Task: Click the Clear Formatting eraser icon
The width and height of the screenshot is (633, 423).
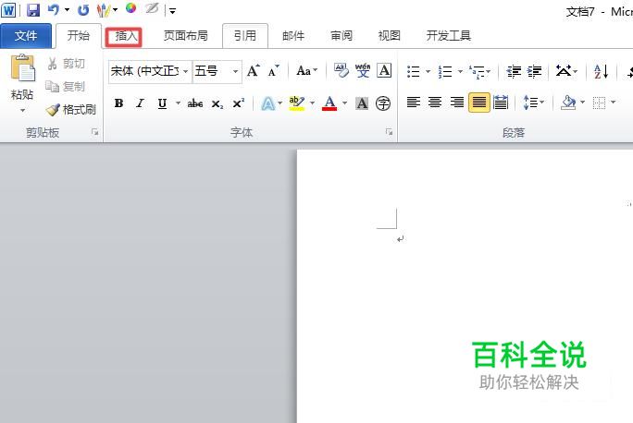Action: pyautogui.click(x=341, y=70)
